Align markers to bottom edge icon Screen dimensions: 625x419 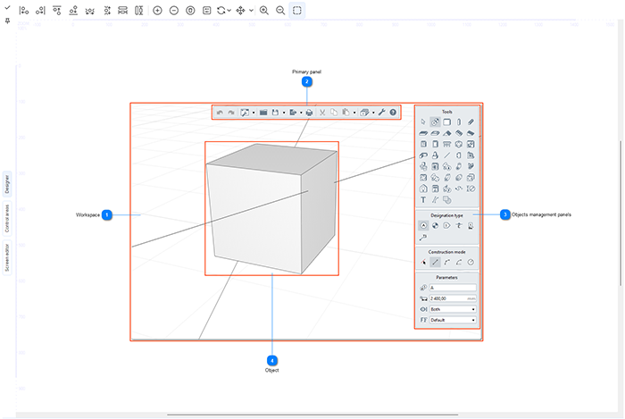pyautogui.click(x=73, y=11)
